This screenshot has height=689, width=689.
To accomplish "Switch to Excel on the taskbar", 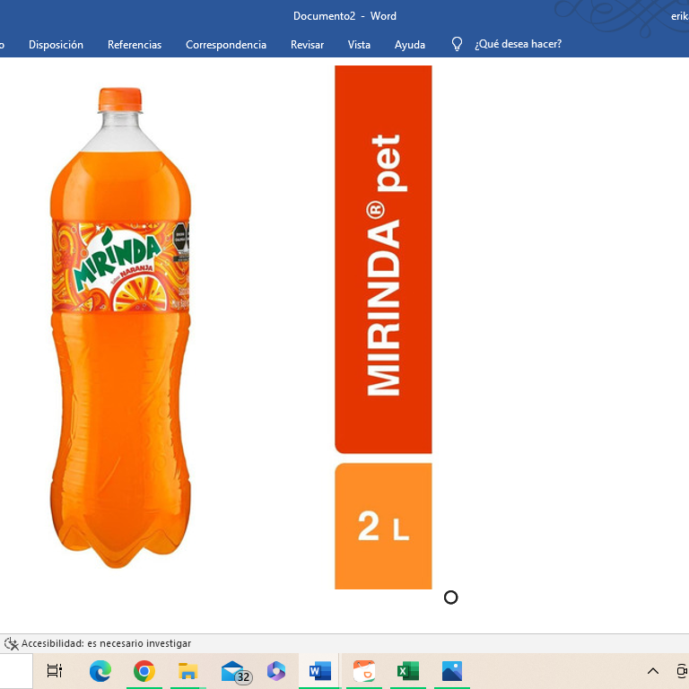I will click(408, 671).
